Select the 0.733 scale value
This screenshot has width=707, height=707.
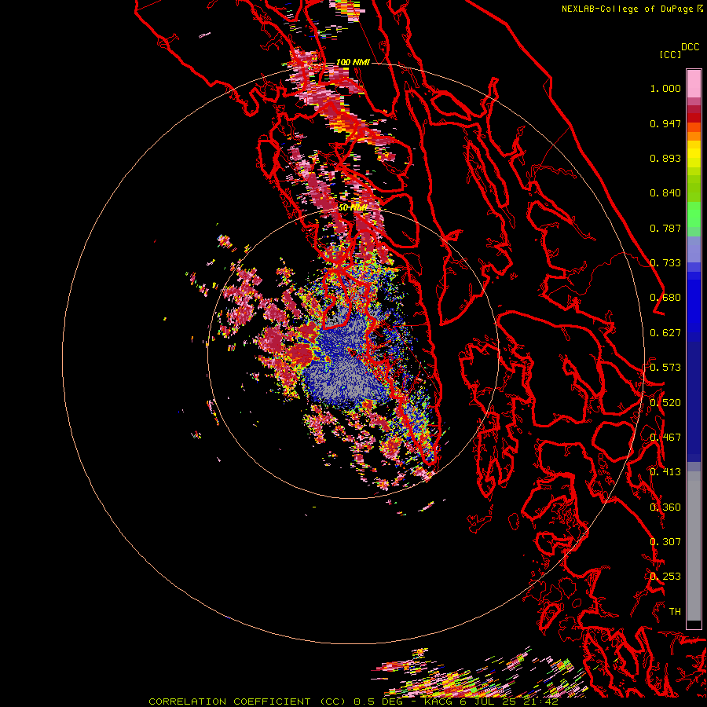(x=665, y=263)
